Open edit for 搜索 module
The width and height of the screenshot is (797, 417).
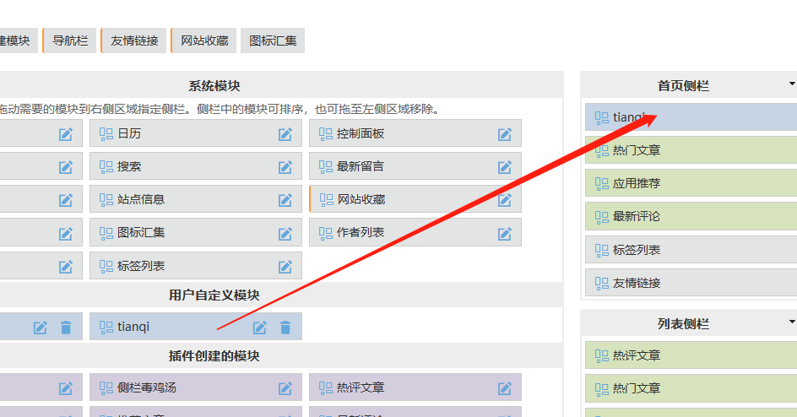285,167
